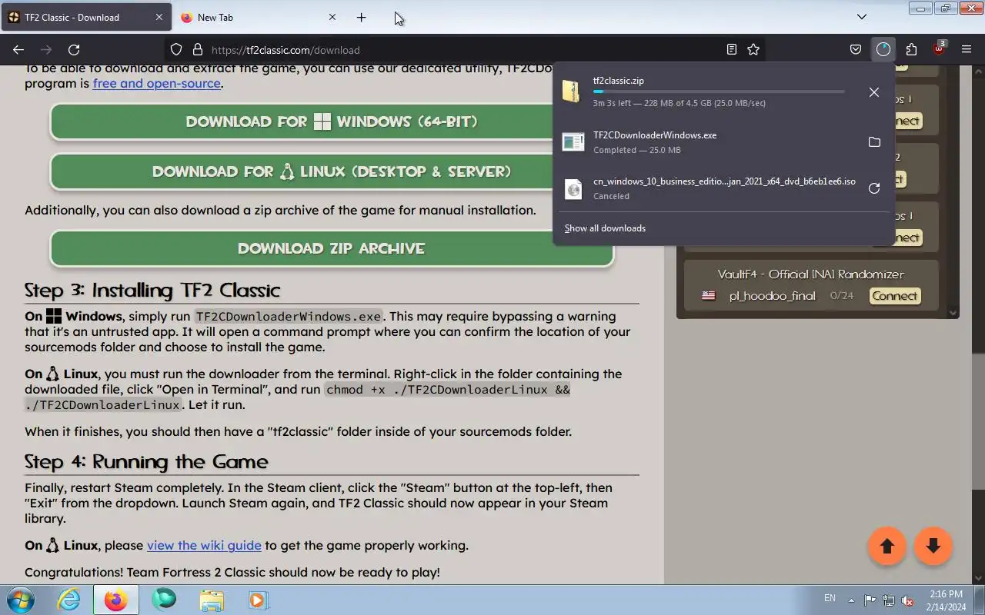Open a new browser tab
Image resolution: width=985 pixels, height=615 pixels.
[362, 17]
